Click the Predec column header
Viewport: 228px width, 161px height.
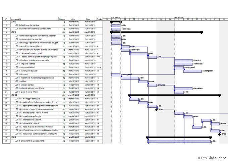pos(99,19)
